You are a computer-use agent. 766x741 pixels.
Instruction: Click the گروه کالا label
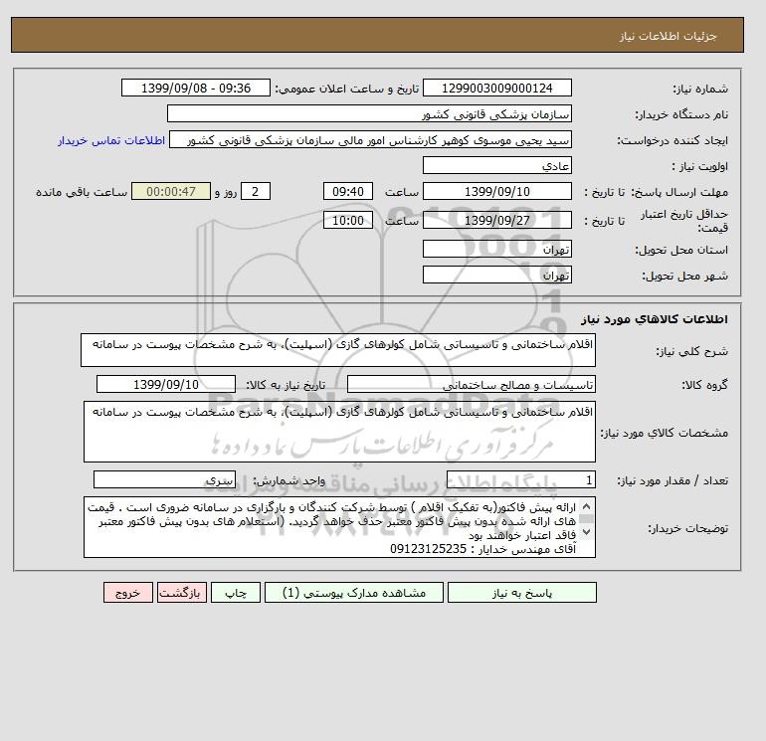[x=704, y=385]
